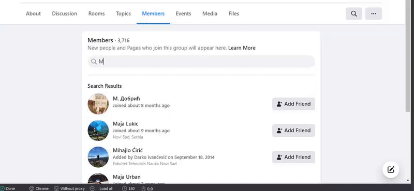Image resolution: width=414 pixels, height=191 pixels.
Task: Click the Chrome browser status icon
Action: [x=32, y=188]
